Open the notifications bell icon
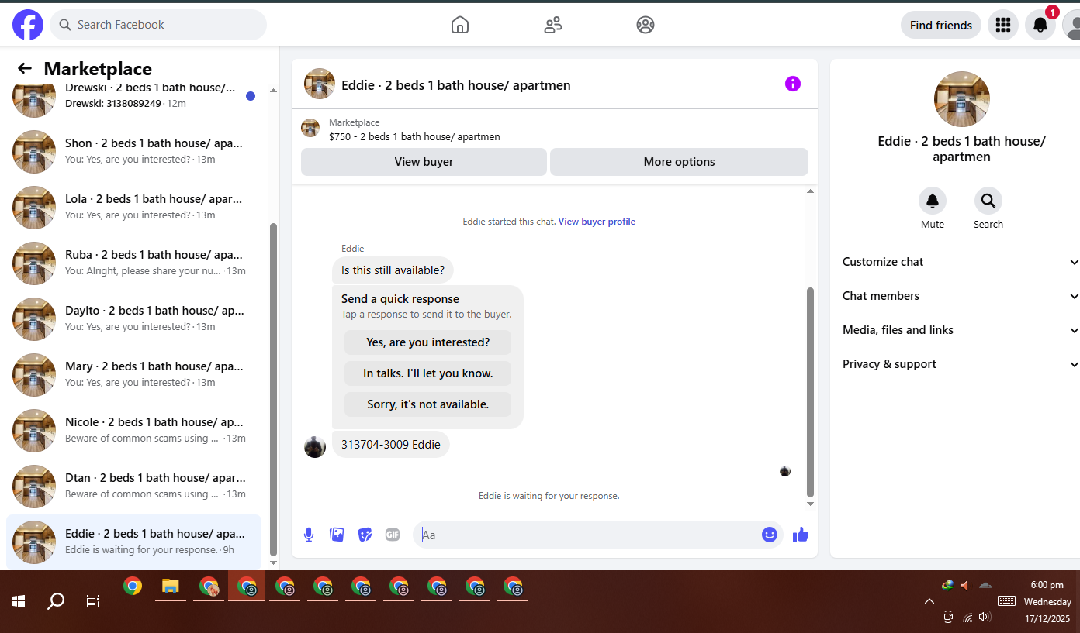 point(1040,25)
